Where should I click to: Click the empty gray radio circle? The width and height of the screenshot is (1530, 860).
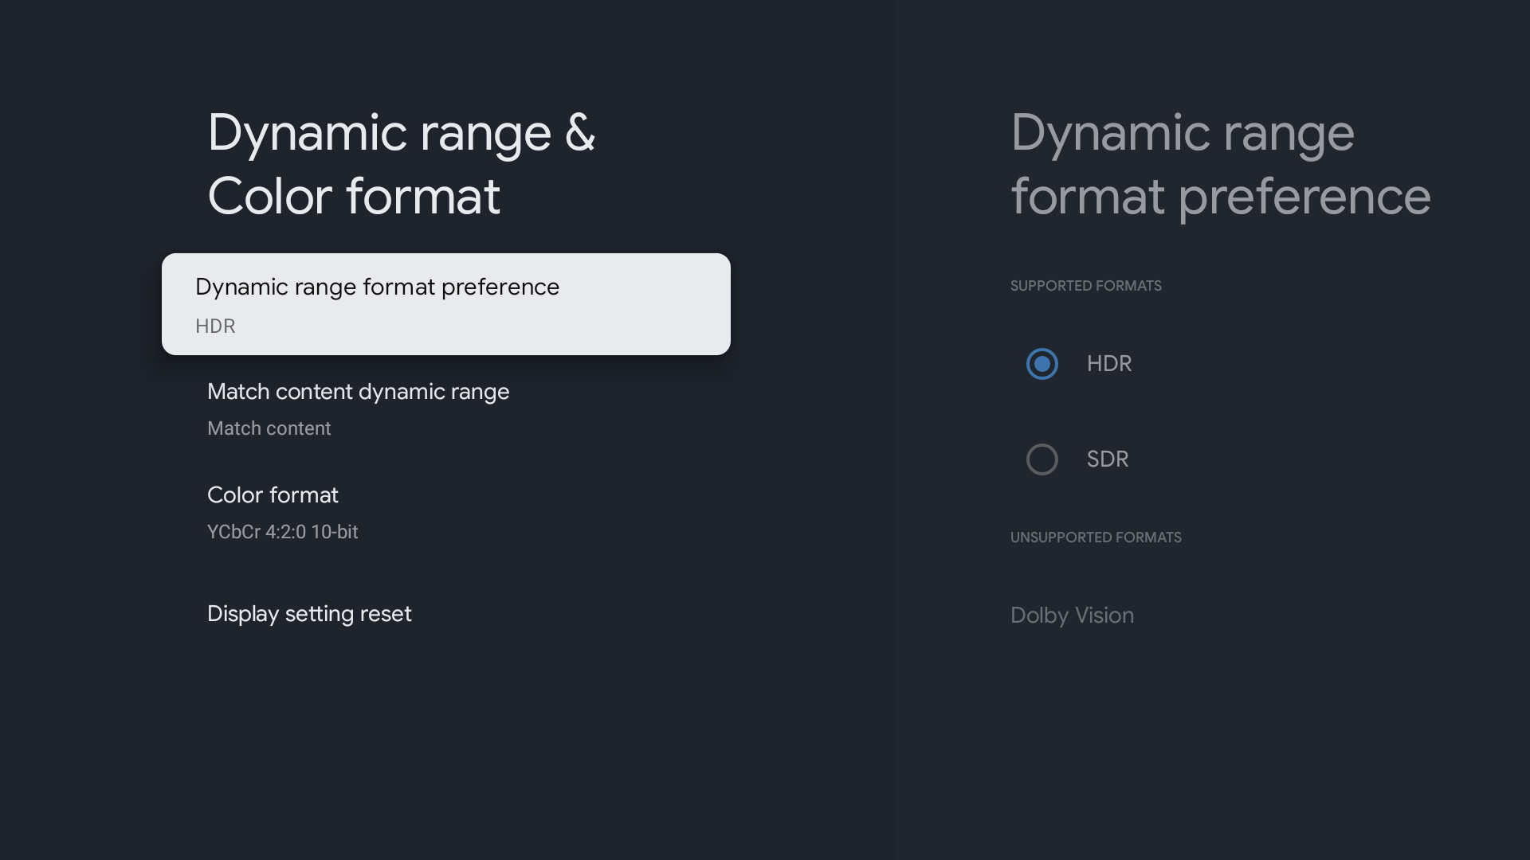(x=1042, y=459)
